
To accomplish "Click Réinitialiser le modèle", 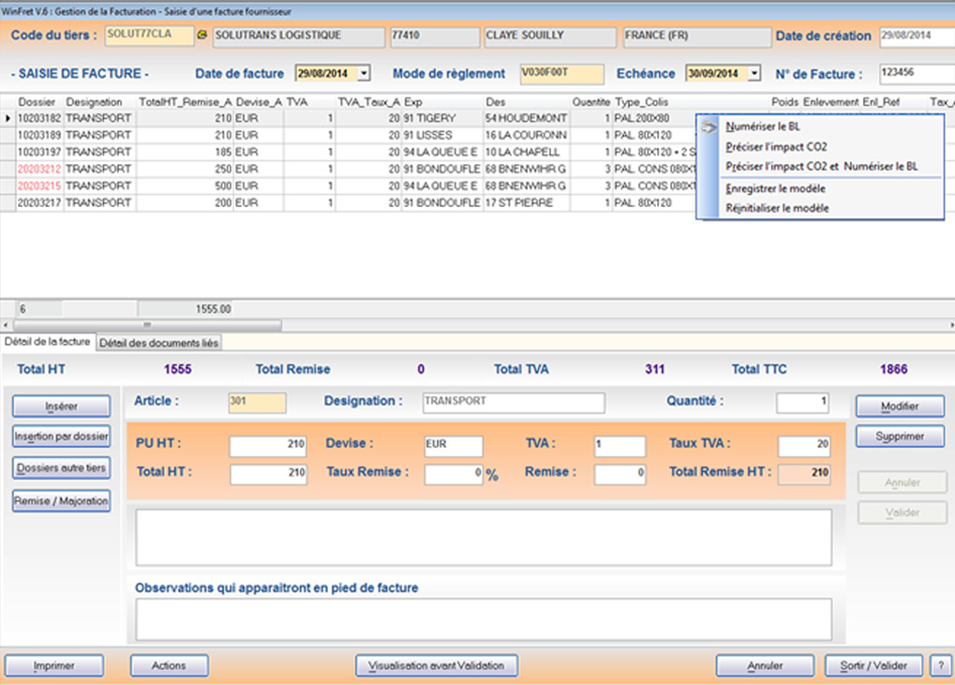I will (x=777, y=208).
